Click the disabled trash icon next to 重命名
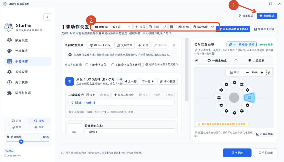 [x=174, y=45]
